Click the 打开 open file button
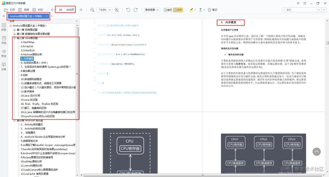This screenshot has width=329, height=177. pos(10,10)
